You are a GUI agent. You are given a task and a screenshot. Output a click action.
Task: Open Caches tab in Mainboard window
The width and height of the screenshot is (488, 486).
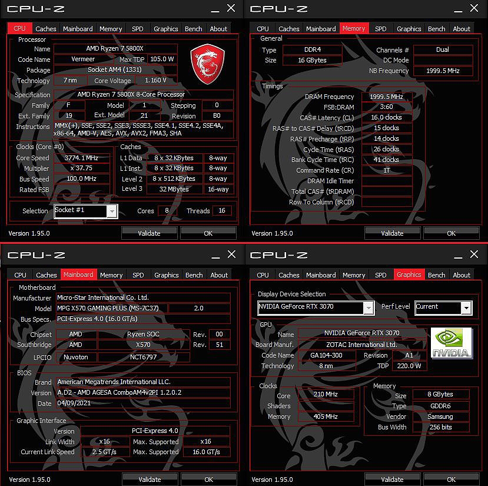point(47,275)
